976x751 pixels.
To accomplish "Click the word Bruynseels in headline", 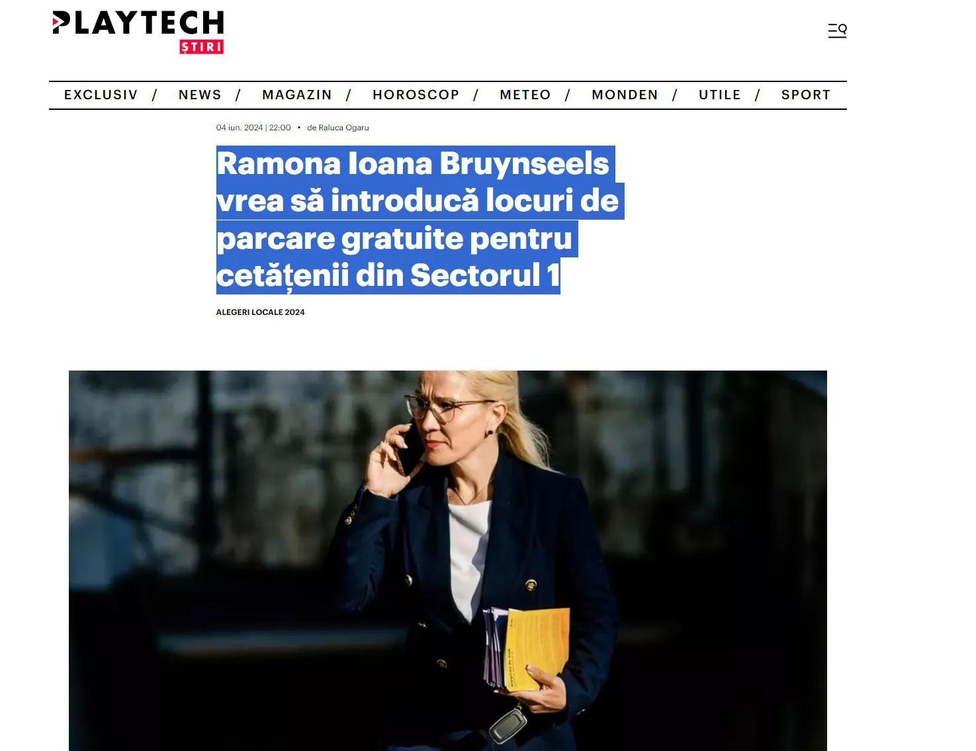I will click(524, 163).
